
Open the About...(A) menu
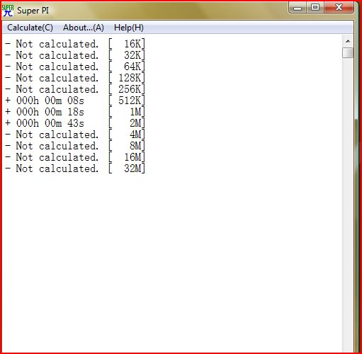[84, 28]
